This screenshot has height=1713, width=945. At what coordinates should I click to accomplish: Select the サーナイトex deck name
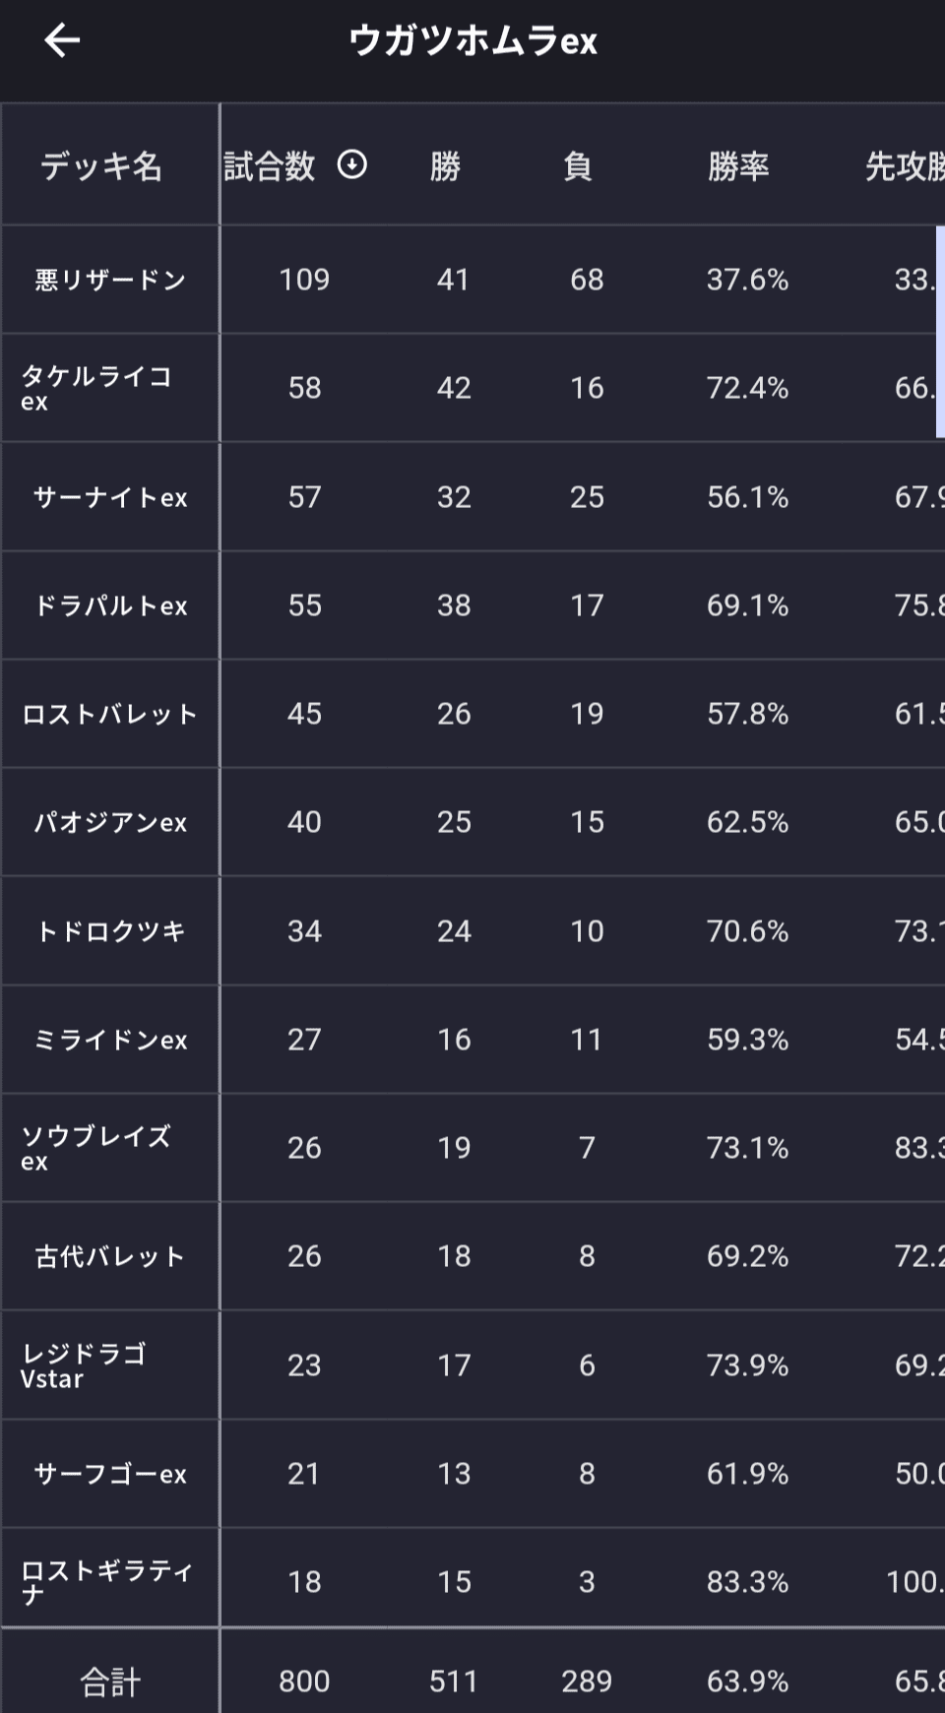click(x=110, y=497)
